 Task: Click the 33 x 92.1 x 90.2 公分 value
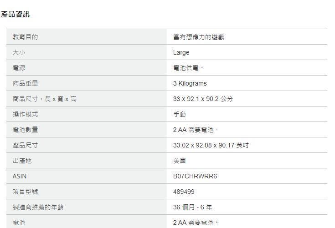[x=203, y=99]
